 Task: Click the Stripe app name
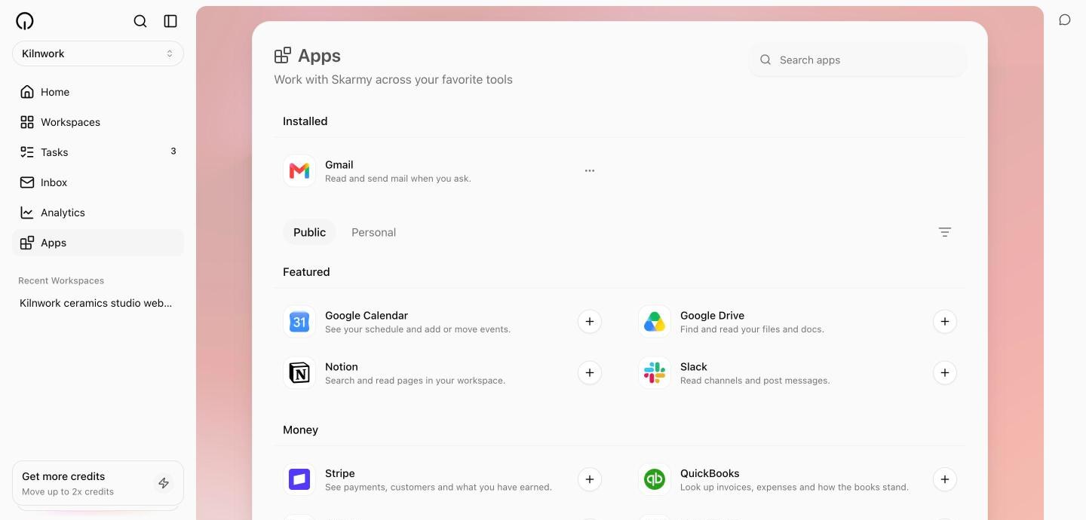tap(340, 473)
